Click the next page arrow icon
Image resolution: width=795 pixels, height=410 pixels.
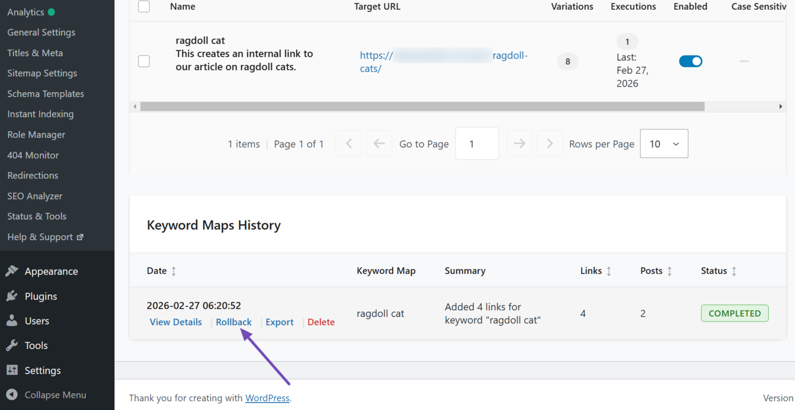519,143
